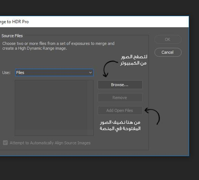Open the Use Files dropdown
Image resolution: width=199 pixels, height=180 pixels.
click(54, 73)
